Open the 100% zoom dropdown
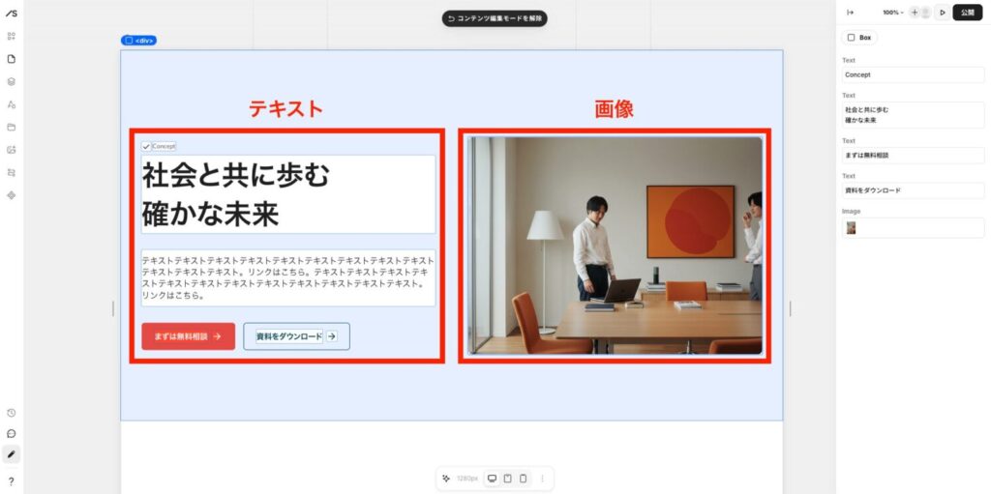The width and height of the screenshot is (991, 494). [892, 13]
